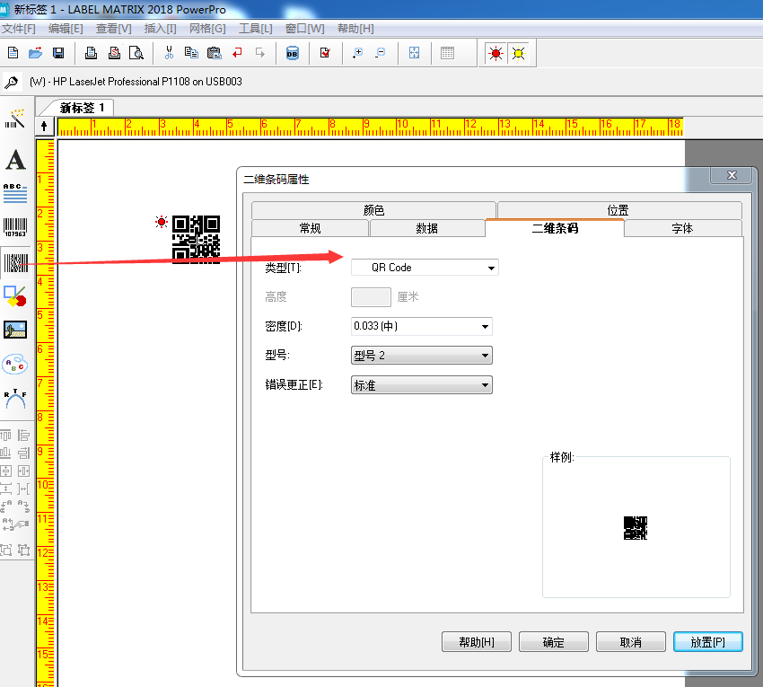763x687 pixels.
Task: Select the barcode wizard wand tool
Action: coord(15,119)
